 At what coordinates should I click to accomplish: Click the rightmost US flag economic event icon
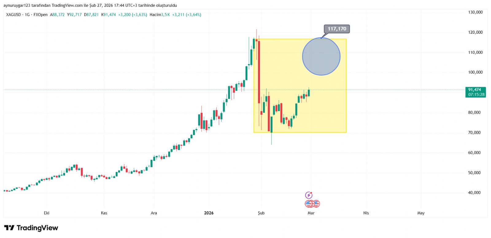click(x=316, y=204)
